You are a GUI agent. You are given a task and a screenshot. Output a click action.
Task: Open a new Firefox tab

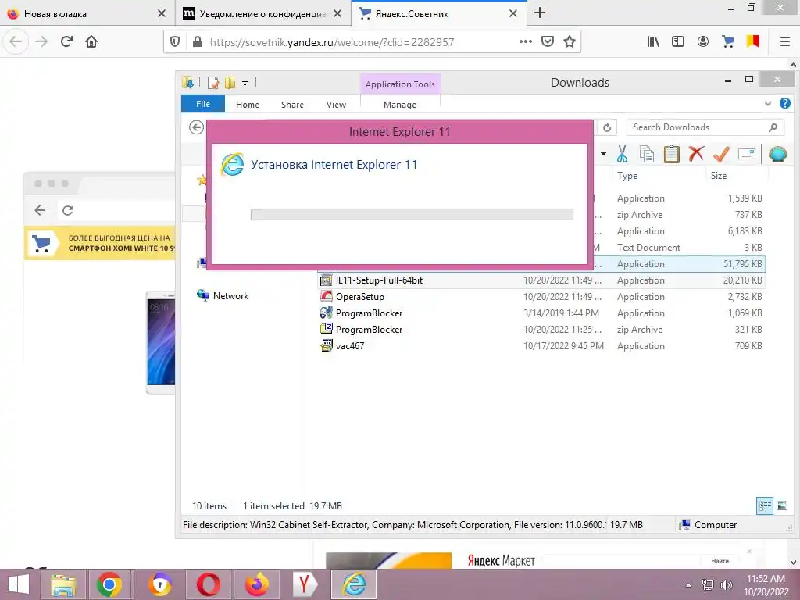(540, 12)
